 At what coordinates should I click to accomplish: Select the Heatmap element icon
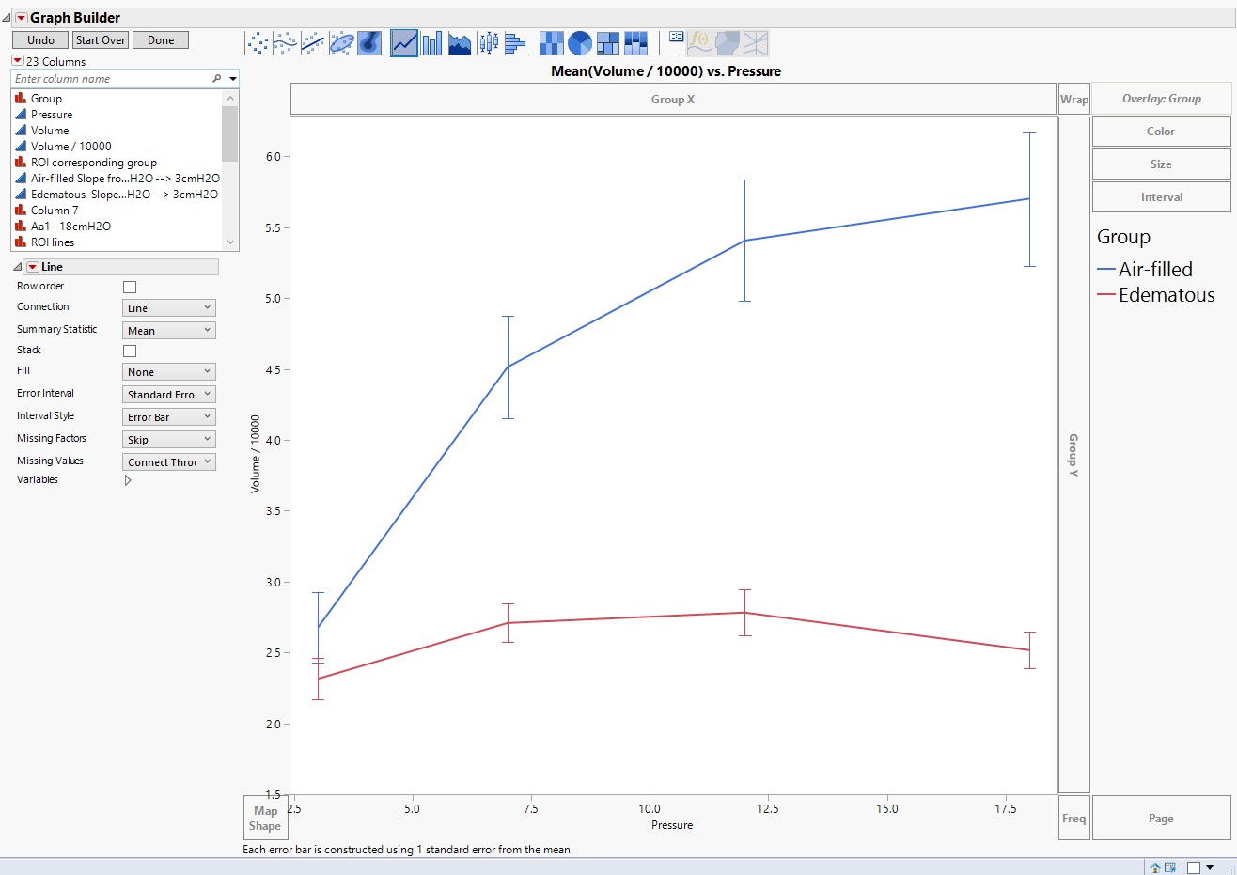pos(552,43)
